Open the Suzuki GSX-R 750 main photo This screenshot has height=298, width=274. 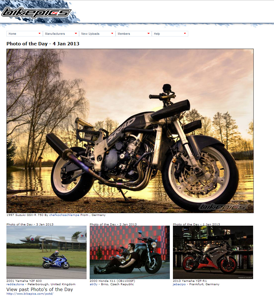(130, 131)
